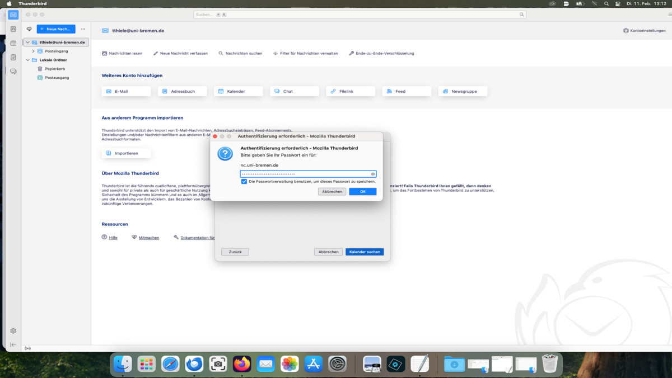Click the get messages cloud icon
Viewport: 672px width, 378px height.
(29, 29)
